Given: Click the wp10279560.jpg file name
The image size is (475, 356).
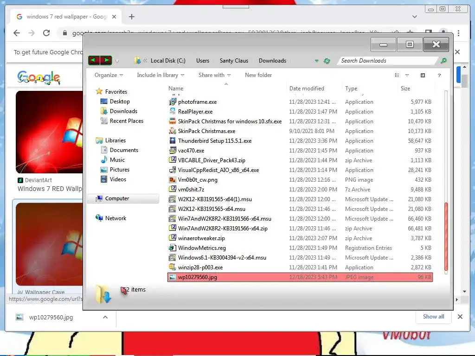Looking at the screenshot, I should point(198,277).
